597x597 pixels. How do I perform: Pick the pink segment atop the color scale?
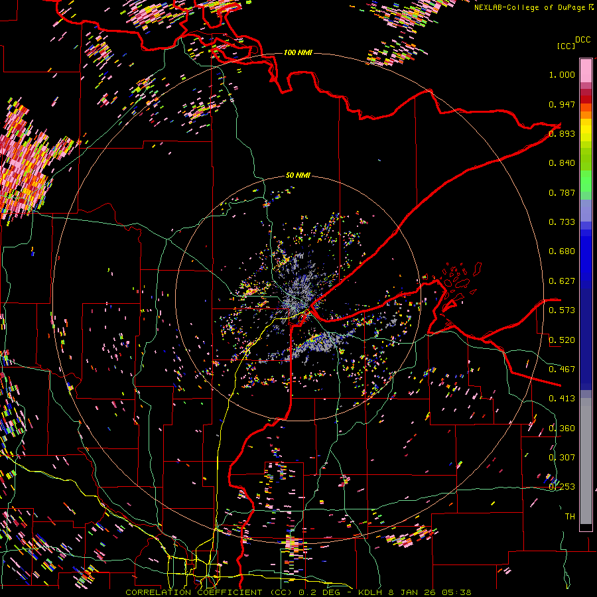586,70
